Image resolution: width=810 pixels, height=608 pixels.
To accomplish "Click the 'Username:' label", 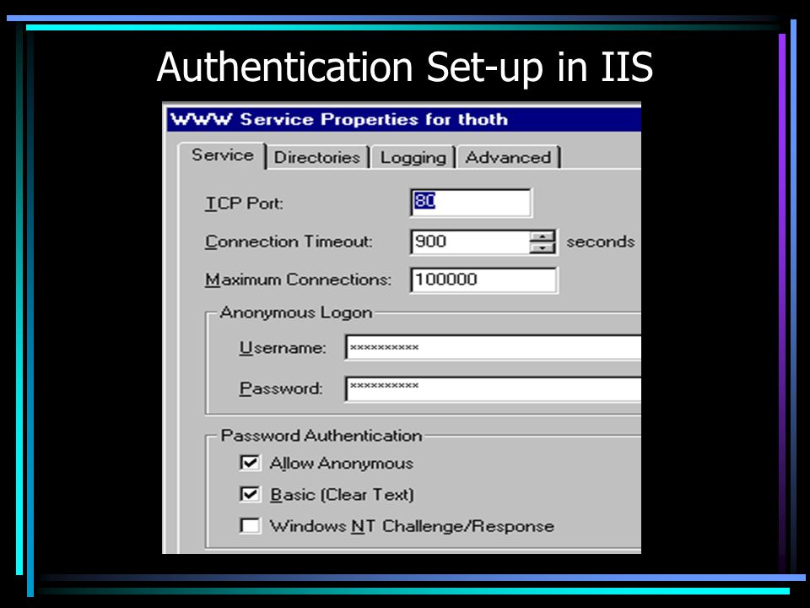I will pos(283,348).
